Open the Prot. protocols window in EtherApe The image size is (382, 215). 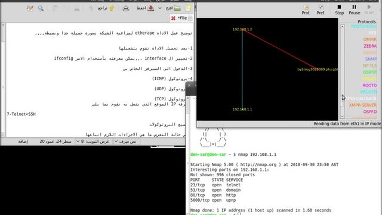click(x=306, y=10)
